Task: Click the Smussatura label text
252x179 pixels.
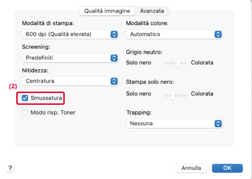Action: click(46, 98)
